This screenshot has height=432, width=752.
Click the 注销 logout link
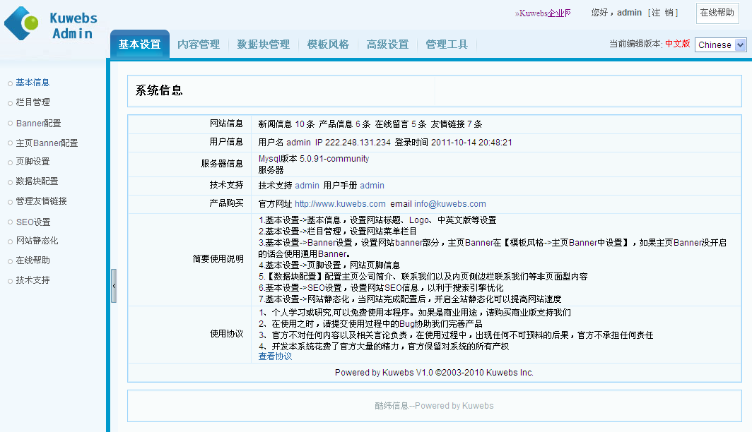coord(663,13)
